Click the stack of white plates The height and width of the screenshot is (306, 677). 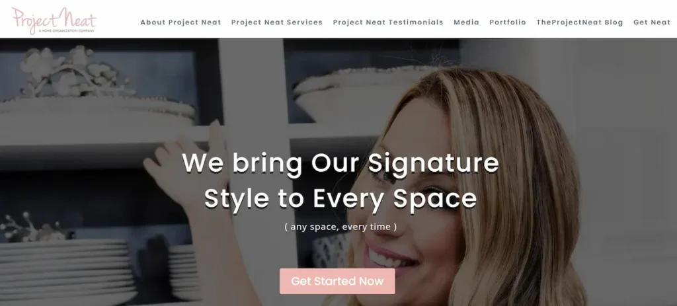pos(67,272)
